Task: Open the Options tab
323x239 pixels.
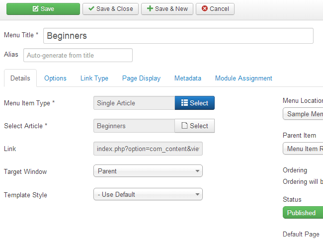Action: click(x=55, y=79)
